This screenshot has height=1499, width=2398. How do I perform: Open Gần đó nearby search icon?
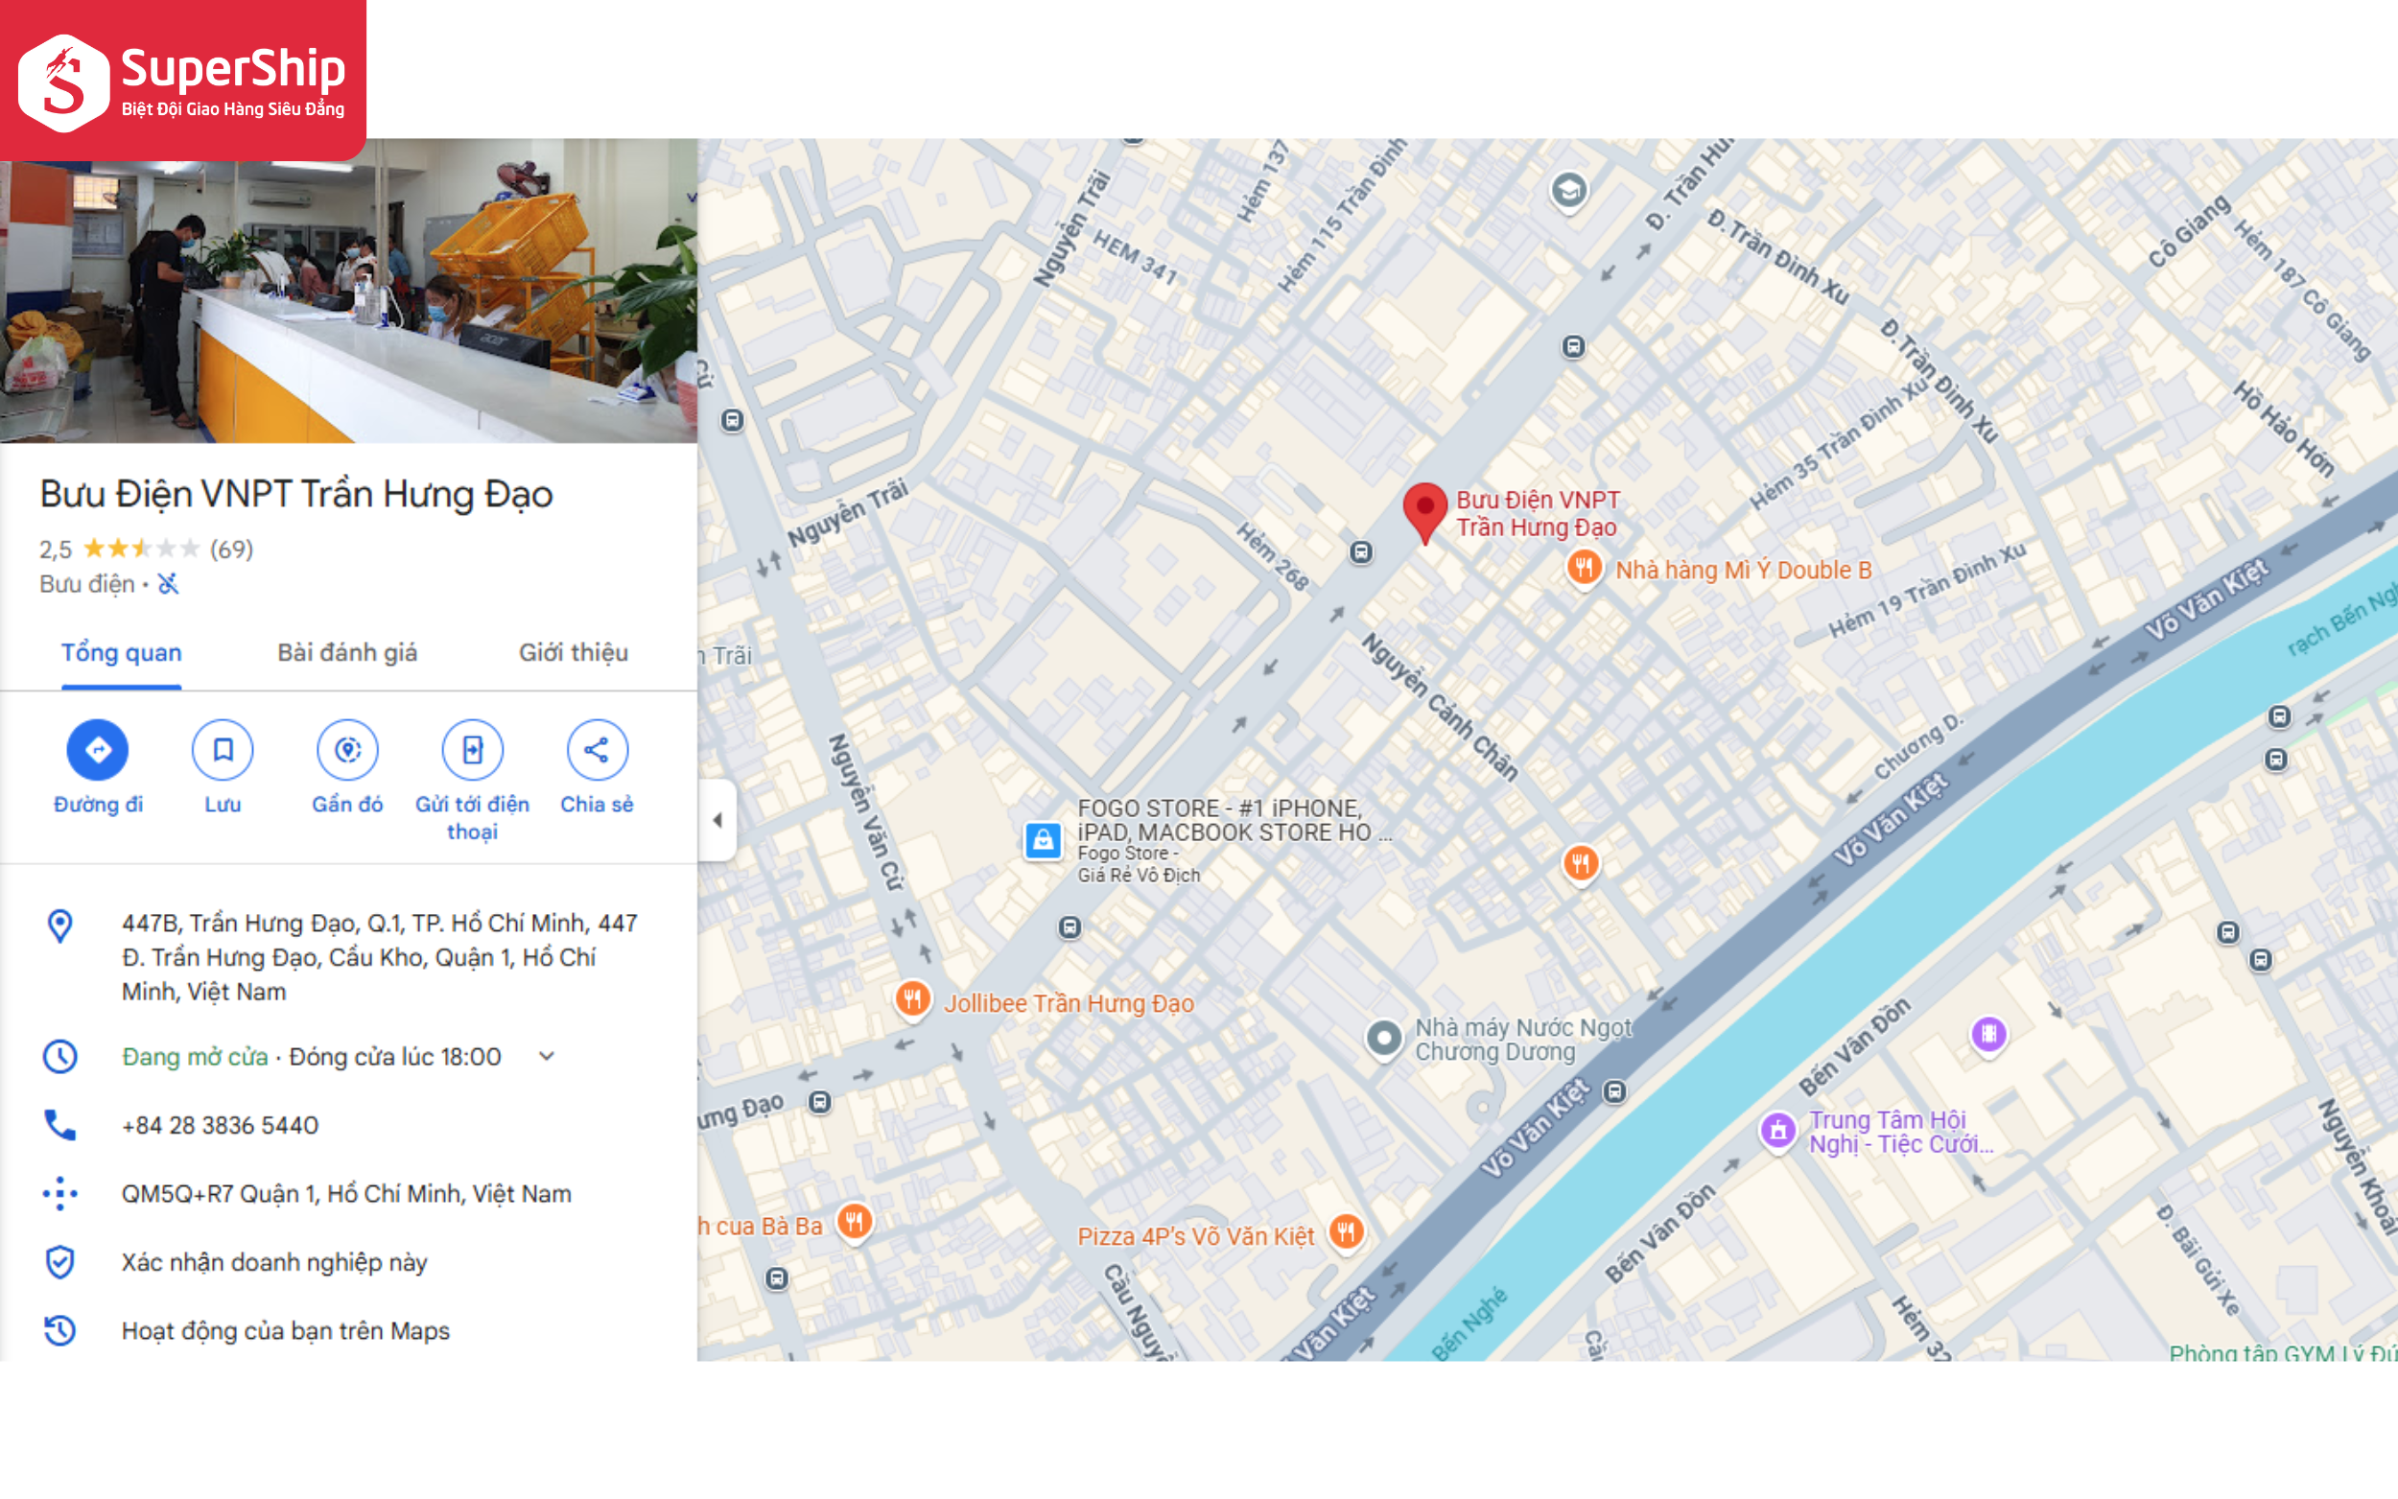point(347,750)
